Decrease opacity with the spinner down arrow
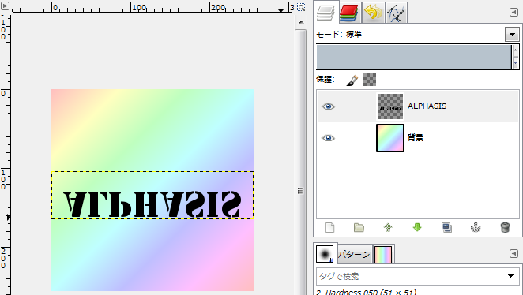Screen dimensions: 523x295 click(516, 62)
